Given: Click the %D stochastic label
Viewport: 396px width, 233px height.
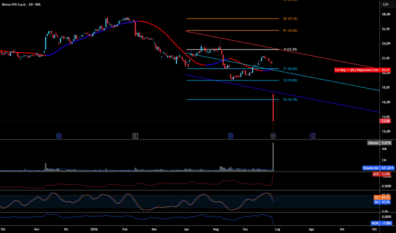Looking at the screenshot, I should (376, 197).
